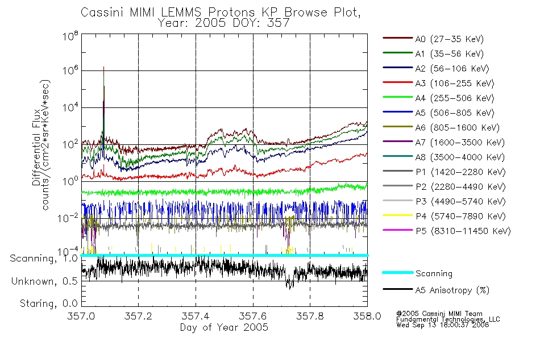The height and width of the screenshot is (341, 540).
Task: Click the P2 (2280-4490 KeV) legend label
Action: (460, 186)
